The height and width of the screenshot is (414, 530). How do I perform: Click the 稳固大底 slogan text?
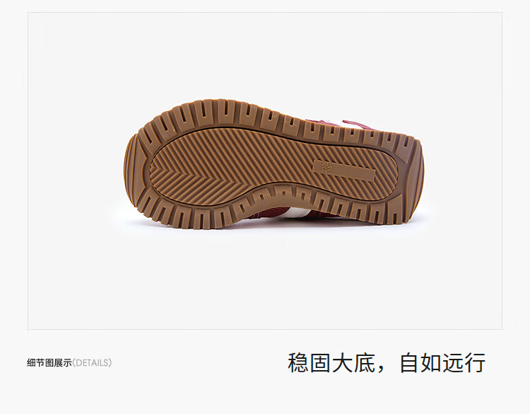[x=331, y=363]
